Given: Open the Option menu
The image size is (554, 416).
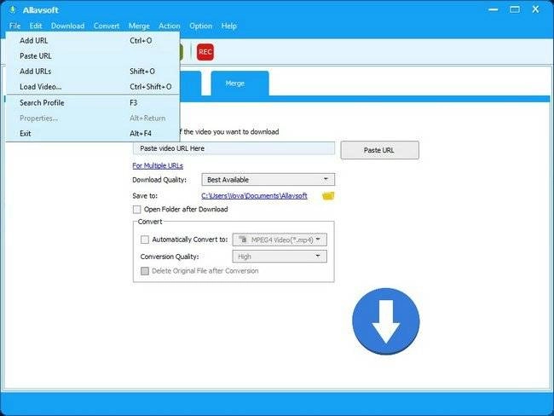Looking at the screenshot, I should point(200,26).
